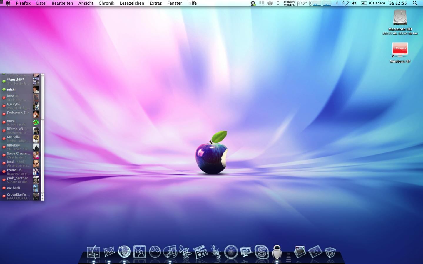This screenshot has width=423, height=264.
Task: Open the Wi-Fi status menu
Action: pyautogui.click(x=346, y=3)
